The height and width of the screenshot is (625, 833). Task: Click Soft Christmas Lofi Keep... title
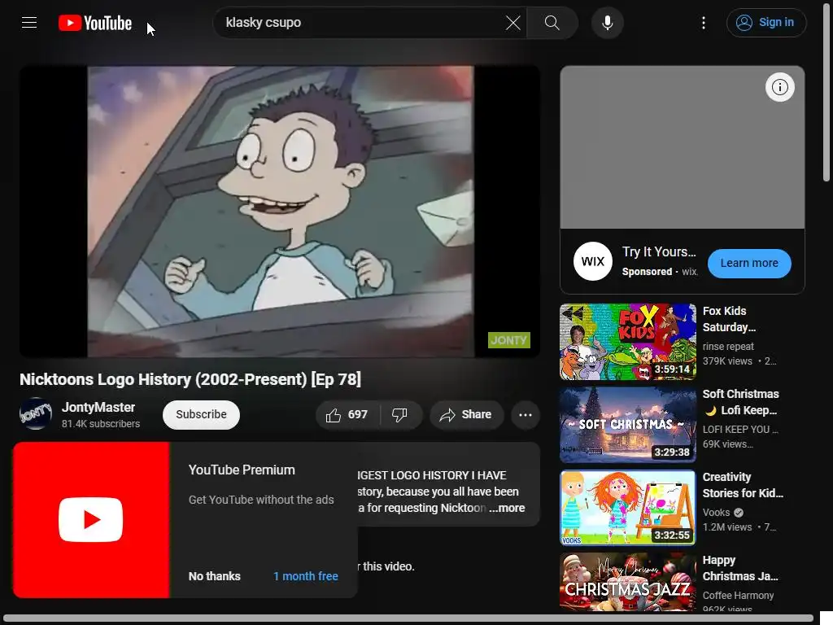[740, 402]
